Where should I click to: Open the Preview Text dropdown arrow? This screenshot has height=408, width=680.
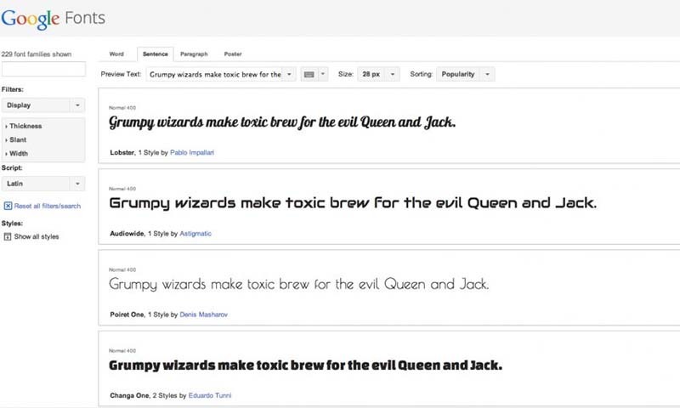point(289,74)
